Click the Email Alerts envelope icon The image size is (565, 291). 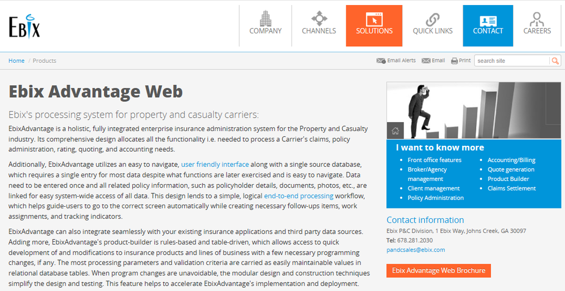pos(381,60)
